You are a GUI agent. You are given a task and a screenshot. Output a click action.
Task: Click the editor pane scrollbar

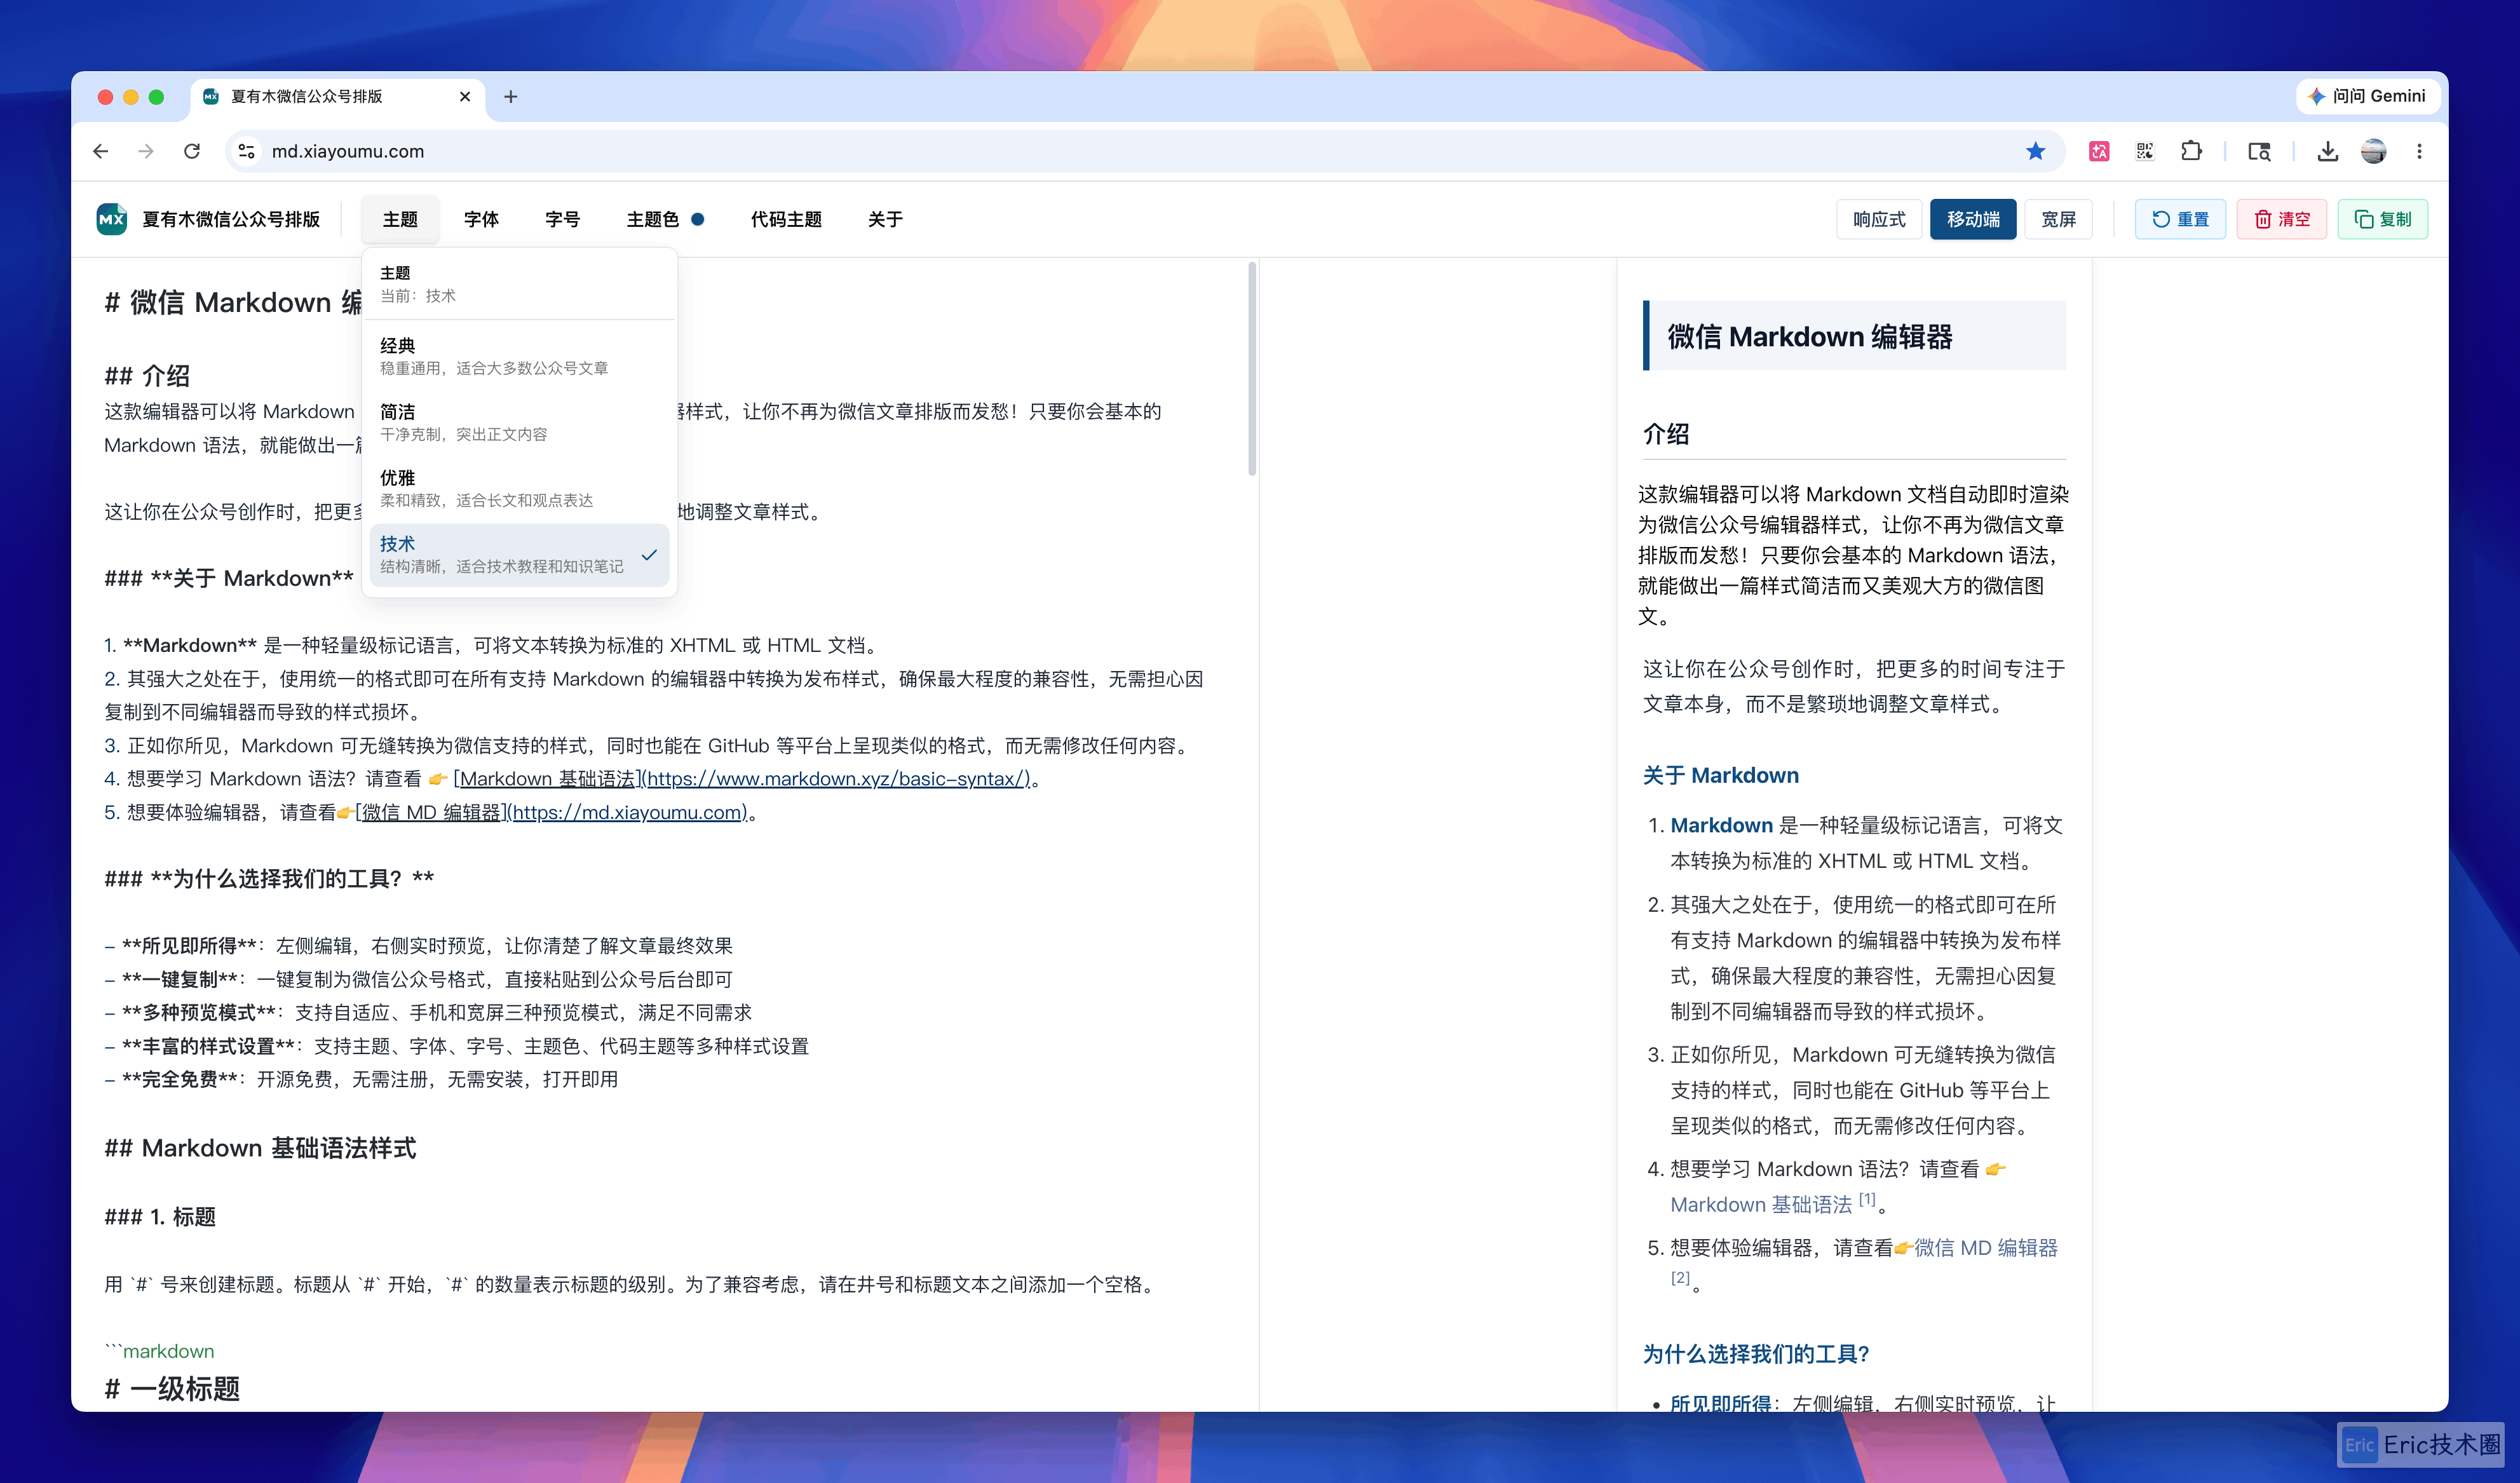tap(1251, 369)
